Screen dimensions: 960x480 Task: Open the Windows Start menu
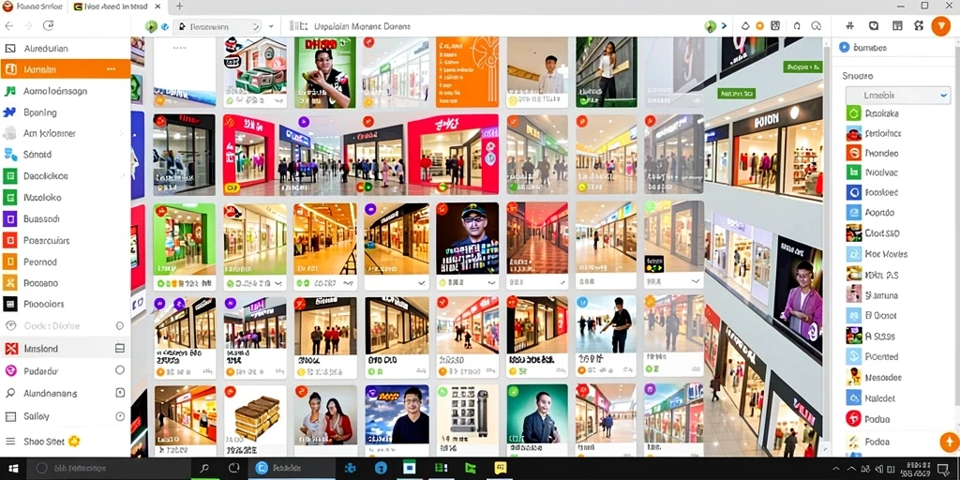point(12,469)
